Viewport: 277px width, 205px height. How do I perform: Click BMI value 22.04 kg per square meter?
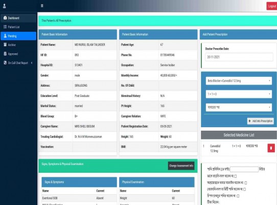click(x=174, y=147)
